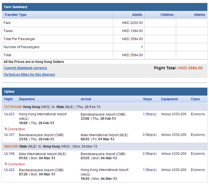
Task: Click the Children column header
Action: coord(167,15)
